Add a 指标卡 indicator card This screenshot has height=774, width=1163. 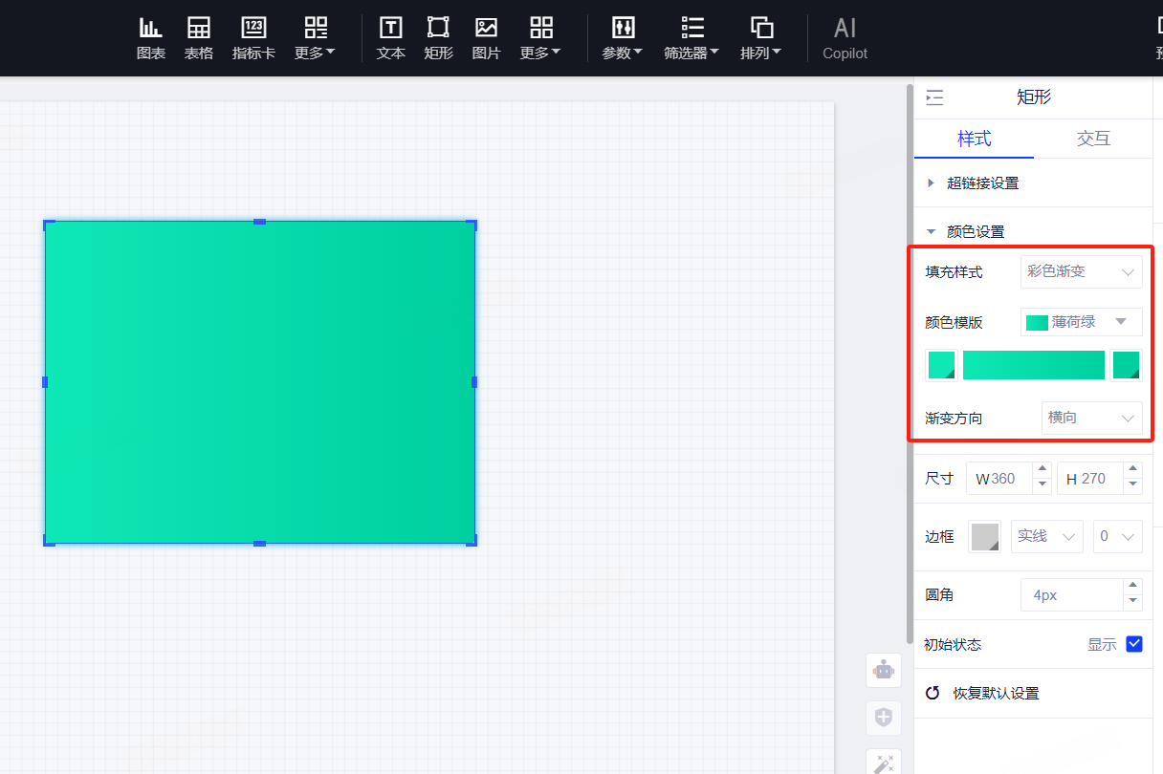tap(253, 38)
